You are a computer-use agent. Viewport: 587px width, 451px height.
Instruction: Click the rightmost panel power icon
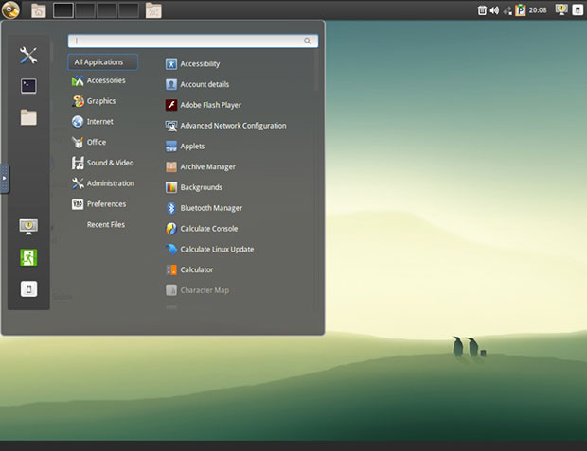[x=578, y=10]
